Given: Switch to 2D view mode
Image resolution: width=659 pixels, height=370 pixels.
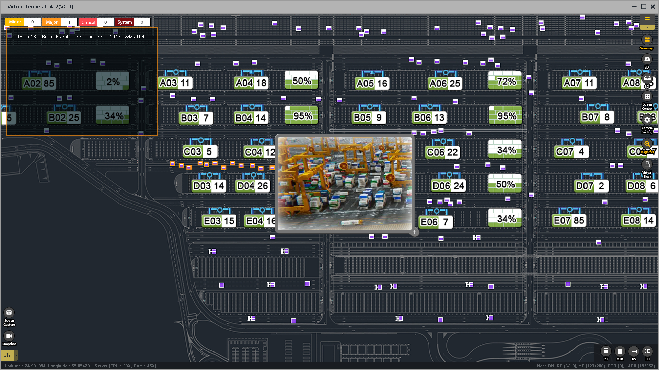Looking at the screenshot, I should [x=647, y=59].
